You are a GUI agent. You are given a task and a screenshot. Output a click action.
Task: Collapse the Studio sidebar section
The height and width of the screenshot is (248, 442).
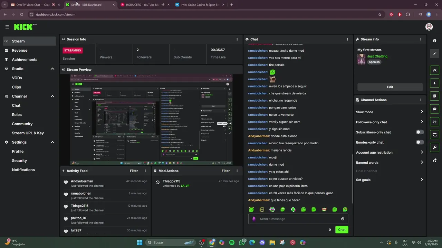coord(52,69)
